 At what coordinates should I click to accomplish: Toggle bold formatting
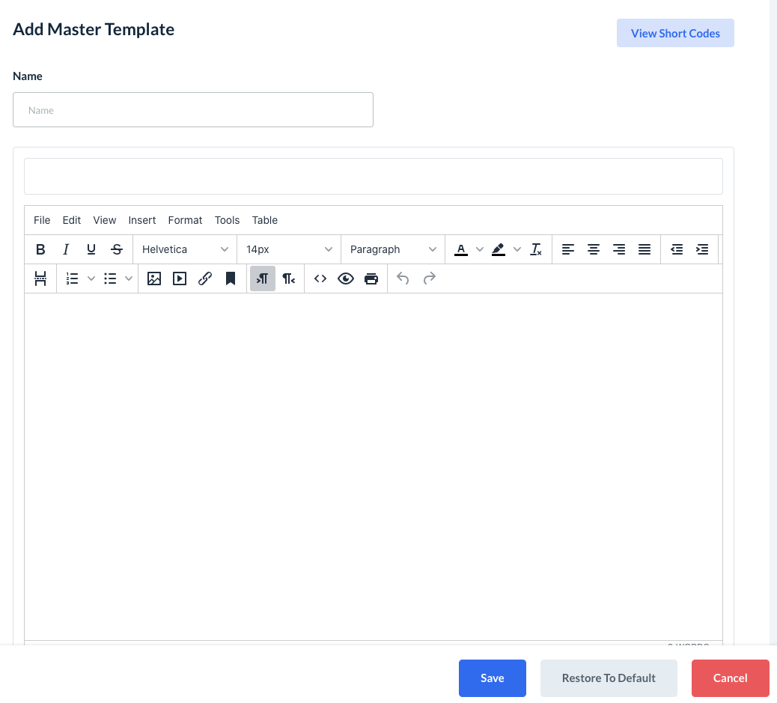coord(40,249)
